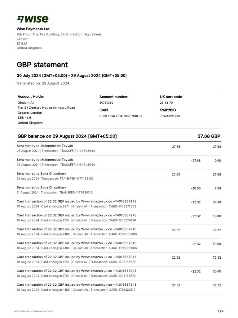
Task: Click the GBP statement heading
Action: tap(42, 65)
